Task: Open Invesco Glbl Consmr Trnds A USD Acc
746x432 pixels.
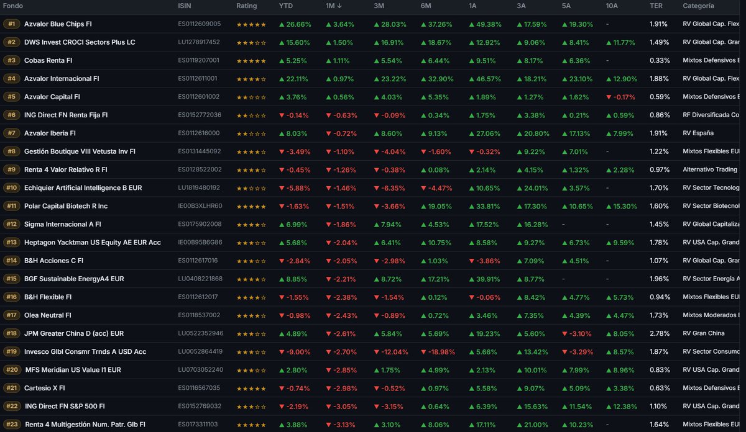Action: tap(85, 352)
